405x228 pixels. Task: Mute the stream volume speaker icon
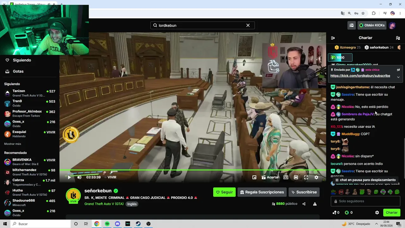pos(79,177)
